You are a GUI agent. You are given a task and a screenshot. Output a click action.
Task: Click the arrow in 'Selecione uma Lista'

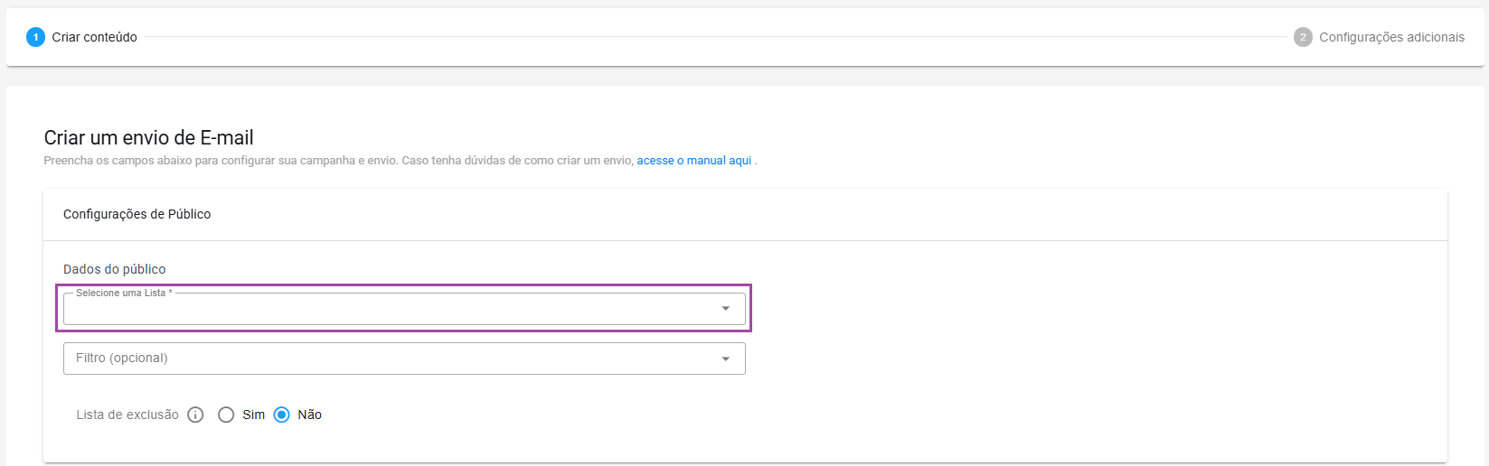[x=725, y=309]
